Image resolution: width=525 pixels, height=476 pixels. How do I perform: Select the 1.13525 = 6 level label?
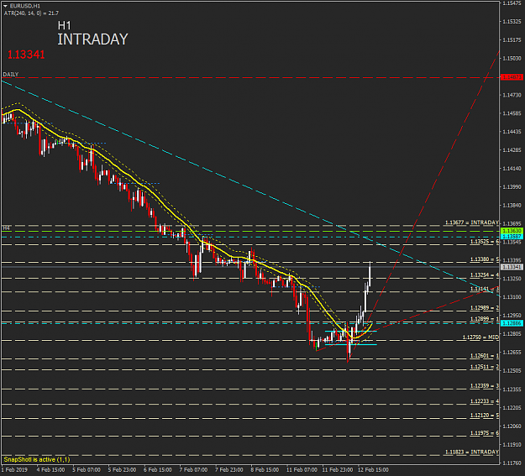[485, 241]
